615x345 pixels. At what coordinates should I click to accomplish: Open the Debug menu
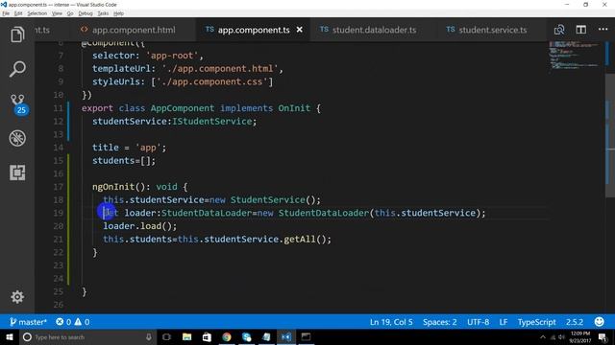(x=86, y=13)
